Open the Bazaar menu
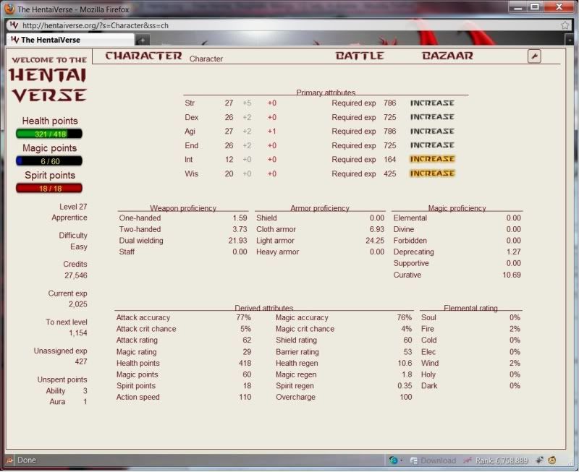This screenshot has width=579, height=472. tap(447, 56)
